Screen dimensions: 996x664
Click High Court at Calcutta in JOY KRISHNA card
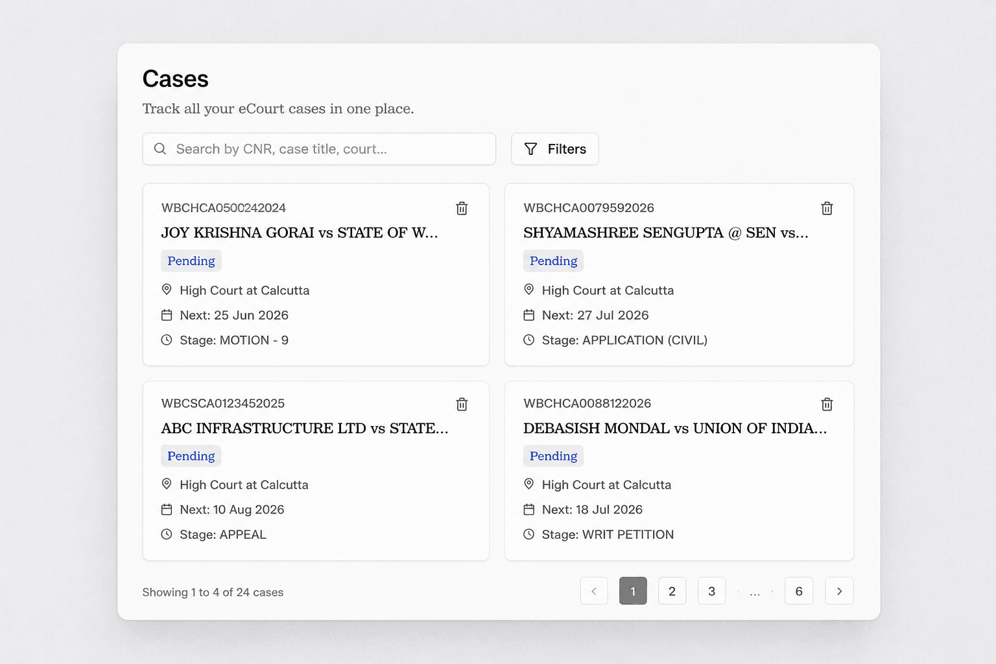pyautogui.click(x=244, y=290)
